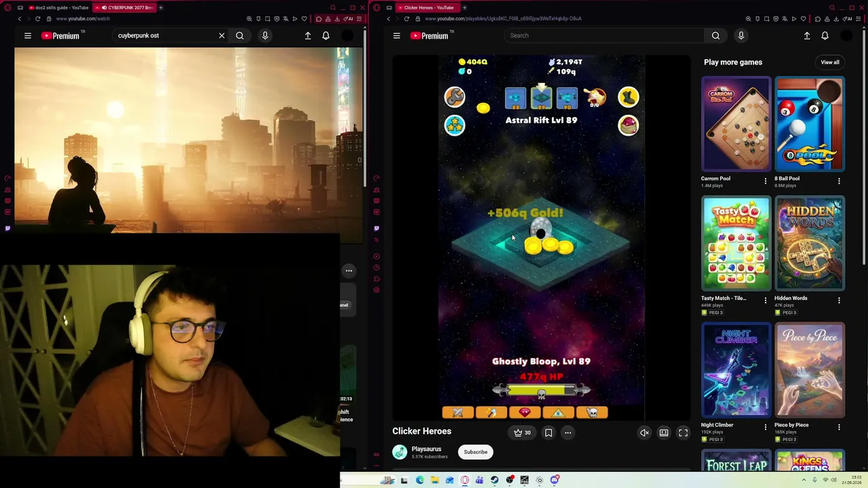Click the pointing hand clickable icon

tap(595, 97)
